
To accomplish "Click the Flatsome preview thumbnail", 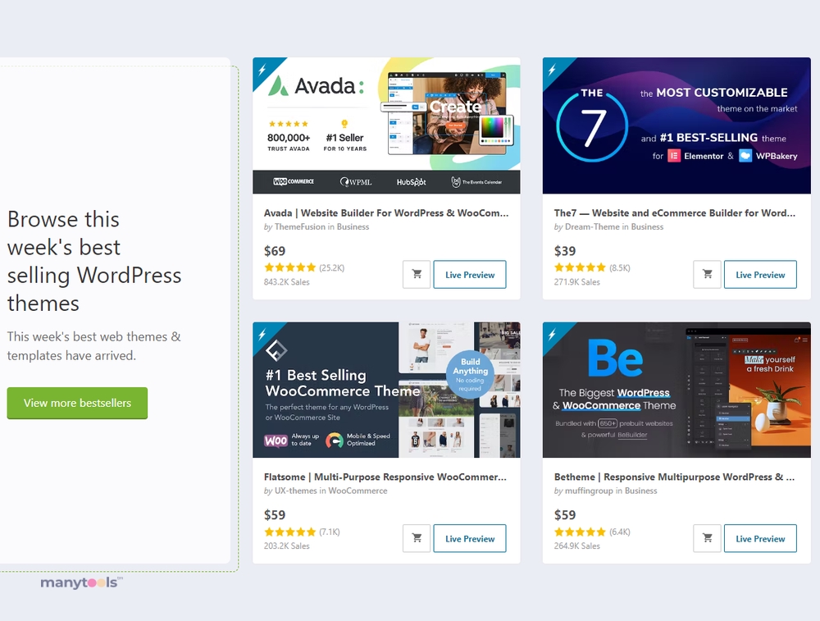I will coord(386,390).
